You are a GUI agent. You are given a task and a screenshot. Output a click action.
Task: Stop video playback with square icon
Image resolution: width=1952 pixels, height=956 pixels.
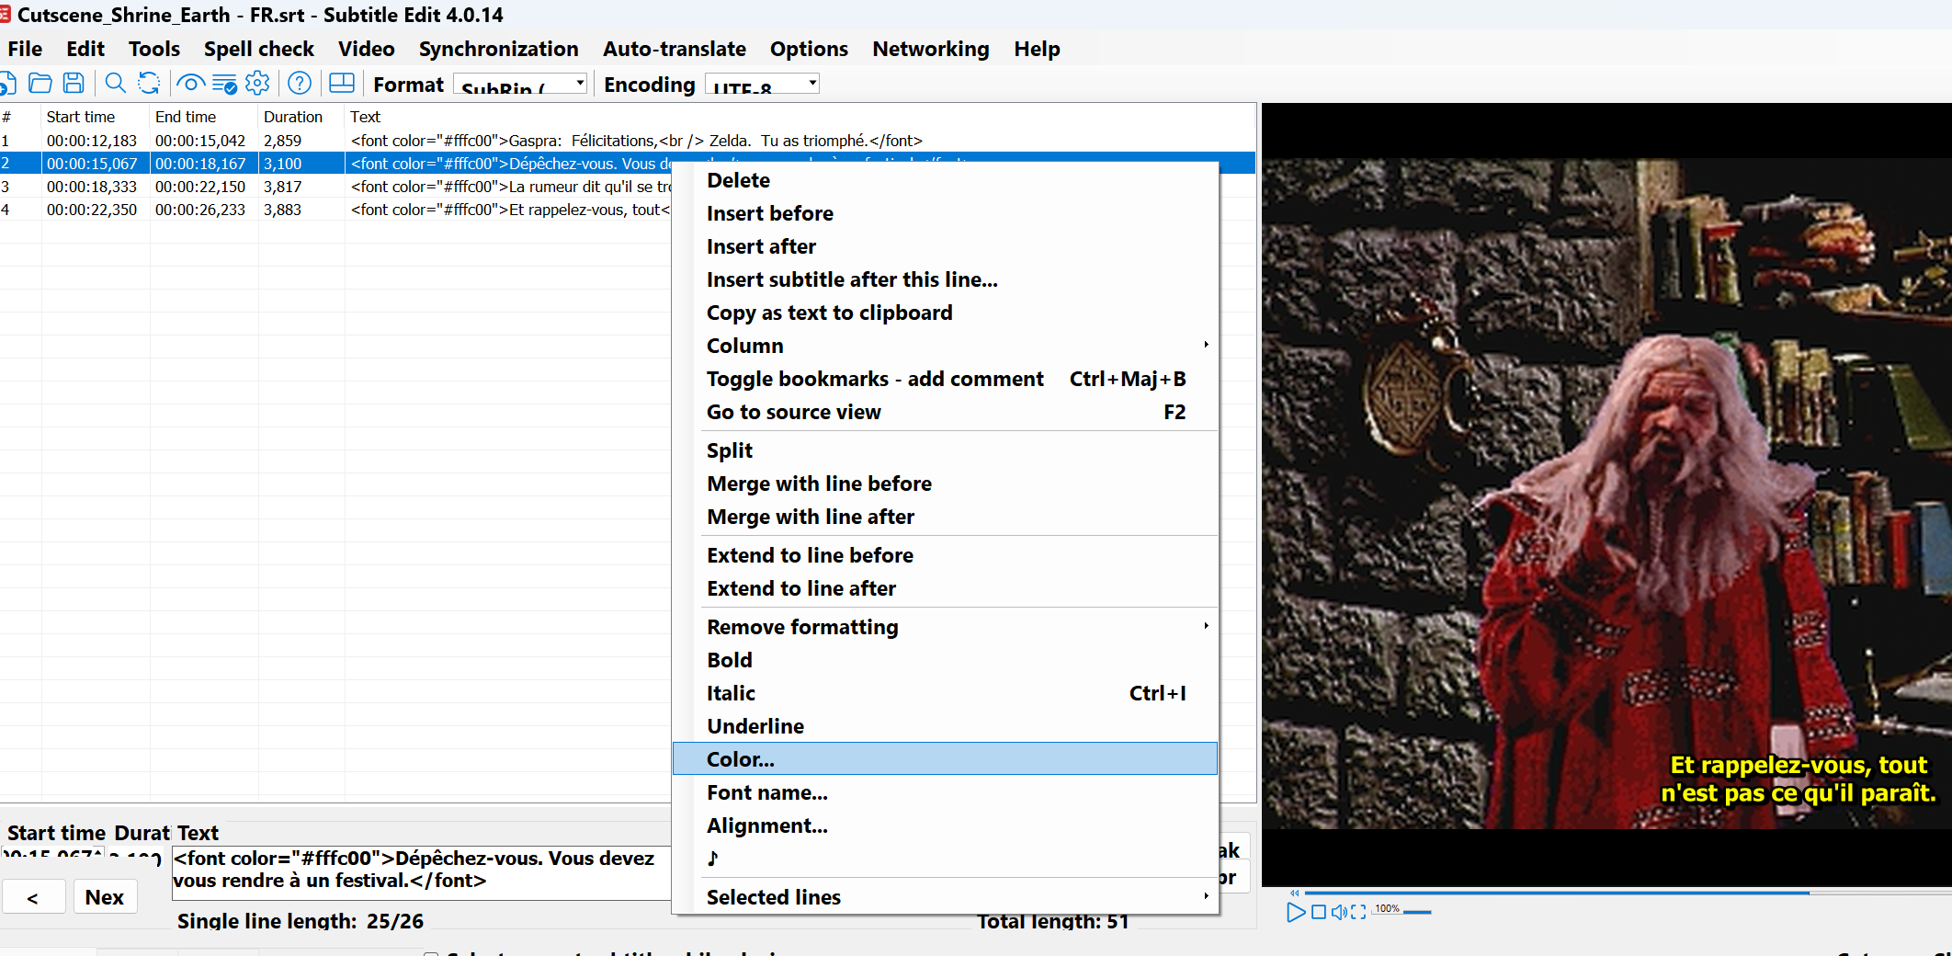[x=1319, y=912]
